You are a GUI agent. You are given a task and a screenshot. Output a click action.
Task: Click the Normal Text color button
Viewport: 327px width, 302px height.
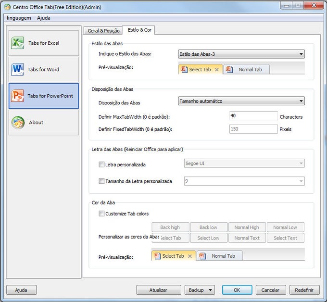(x=247, y=238)
